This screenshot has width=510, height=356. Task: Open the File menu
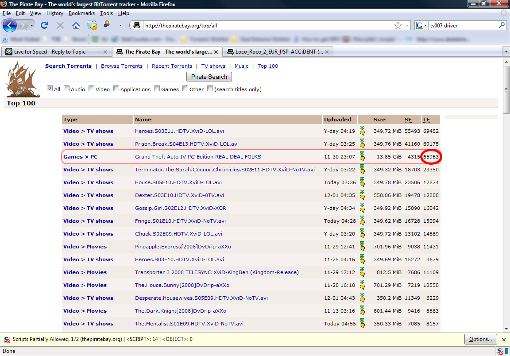[7, 13]
